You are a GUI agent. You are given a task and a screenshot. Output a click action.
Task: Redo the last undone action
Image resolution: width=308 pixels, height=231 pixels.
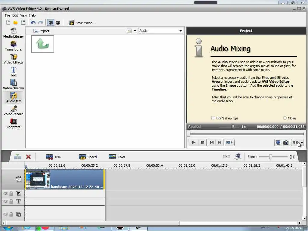41,23
